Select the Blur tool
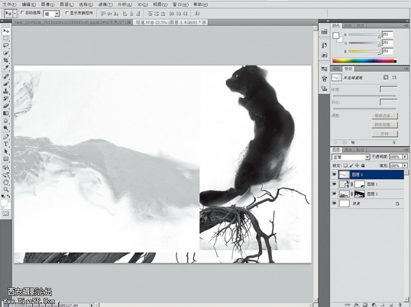This screenshot has height=307, width=411. click(x=5, y=121)
